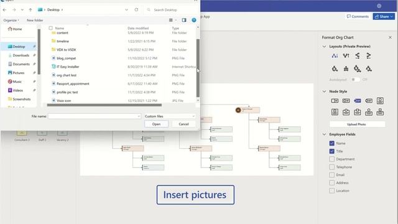Select the blue highlighted node style
The image size is (398, 224).
coord(358,101)
